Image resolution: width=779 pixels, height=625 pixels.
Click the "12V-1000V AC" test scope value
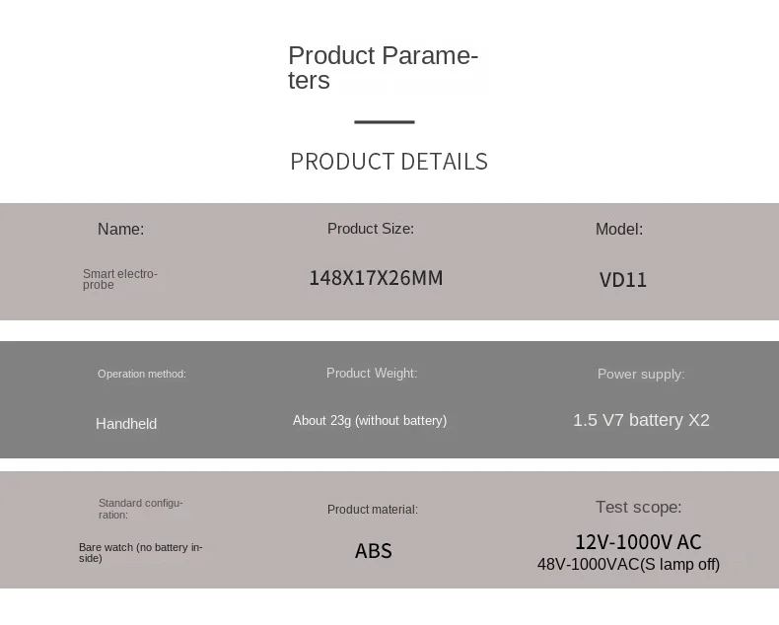click(x=638, y=542)
